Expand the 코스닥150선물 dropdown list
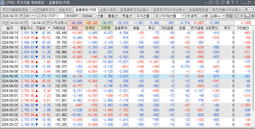The width and height of the screenshot is (255, 129). (x=183, y=16)
